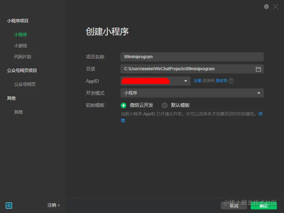Click 注销 to log out
The height and width of the screenshot is (213, 284).
(x=54, y=205)
